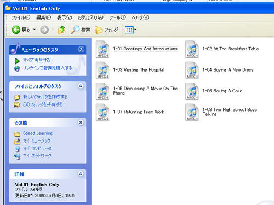The height and width of the screenshot is (205, 274).
Task: Click the green play icon beside すべて再生する
Action: click(x=17, y=61)
